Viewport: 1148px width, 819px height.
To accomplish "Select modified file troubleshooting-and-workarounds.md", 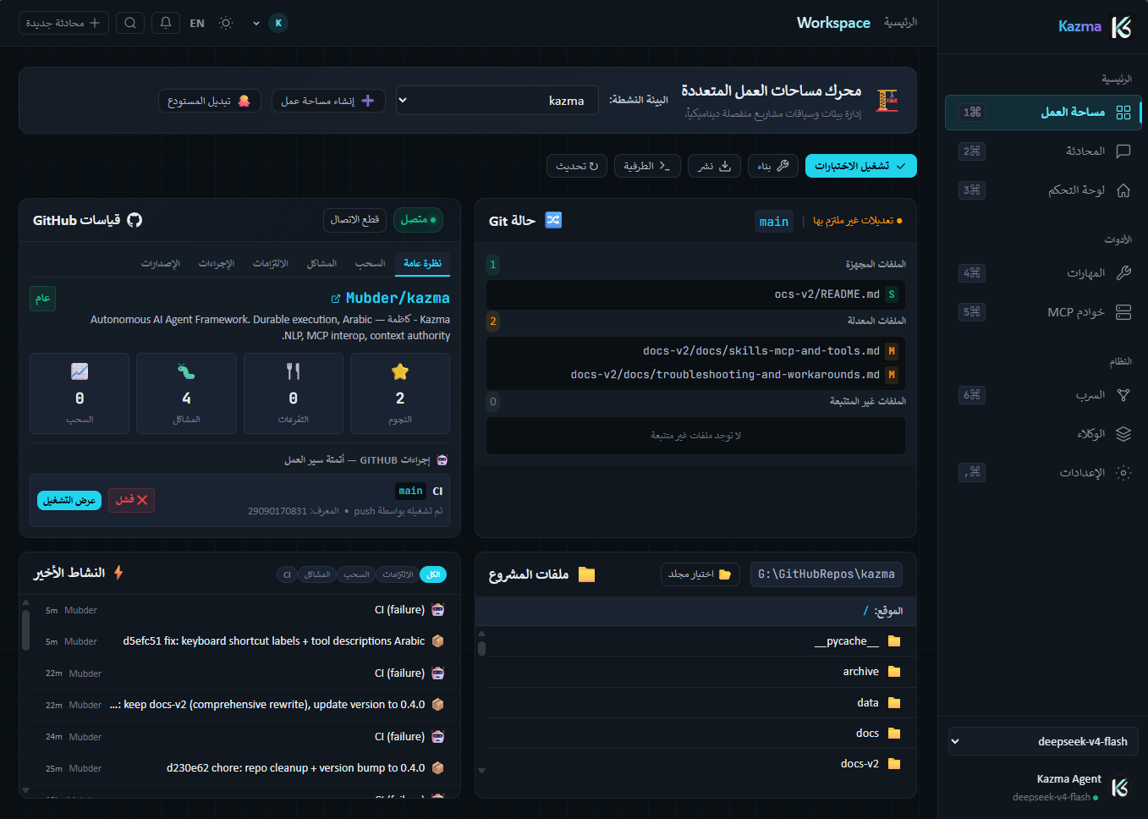I will [695, 374].
